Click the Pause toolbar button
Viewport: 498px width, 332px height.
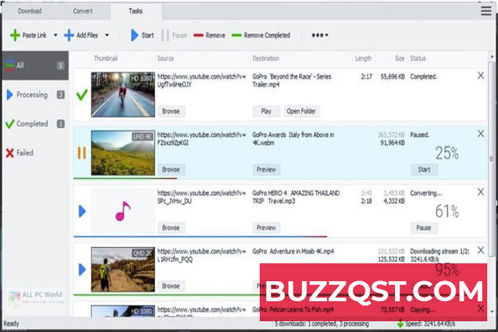click(174, 35)
